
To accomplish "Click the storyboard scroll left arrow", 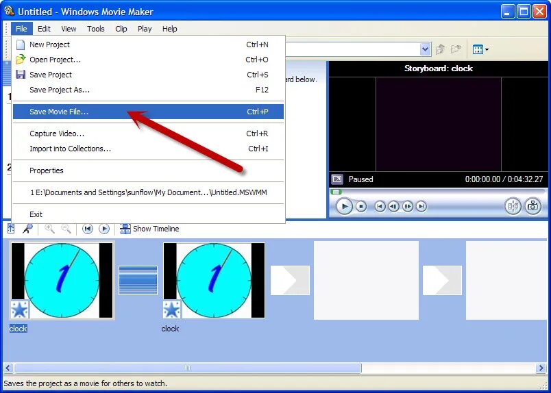I will click(x=8, y=368).
